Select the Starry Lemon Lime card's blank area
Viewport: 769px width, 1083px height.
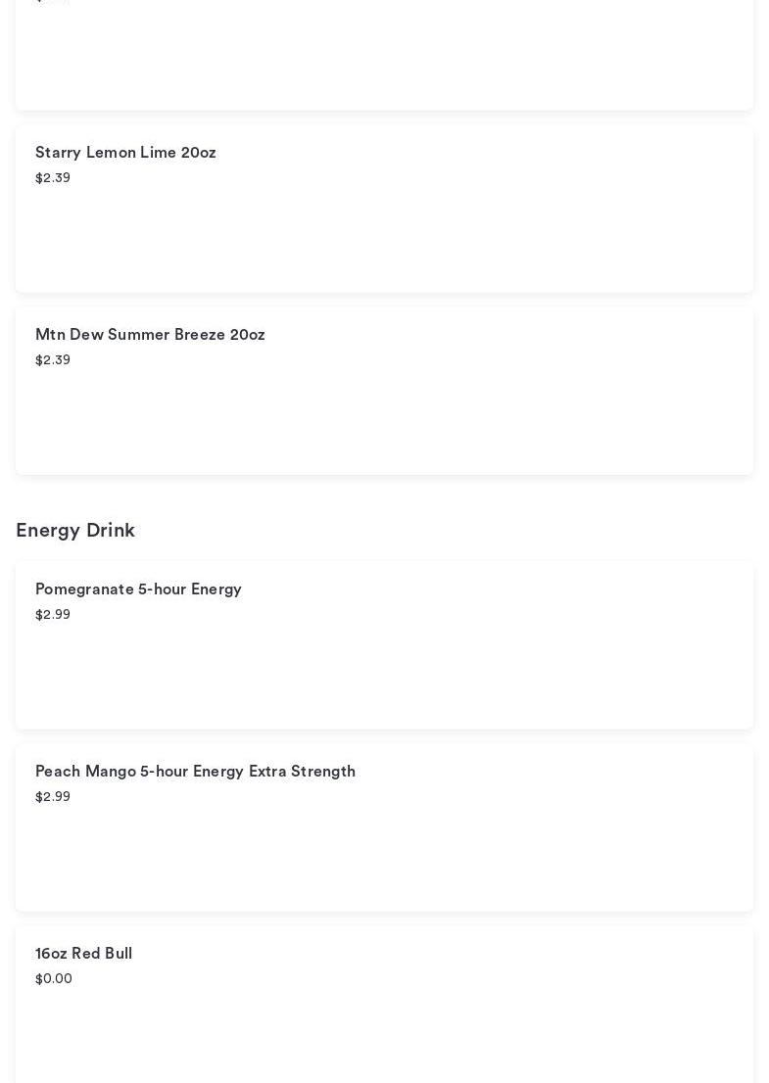tap(384, 241)
